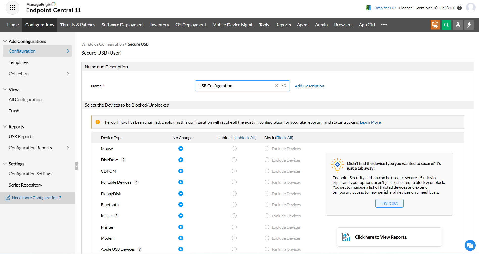Expand the Collection submenu arrow
The height and width of the screenshot is (254, 479).
[68, 74]
